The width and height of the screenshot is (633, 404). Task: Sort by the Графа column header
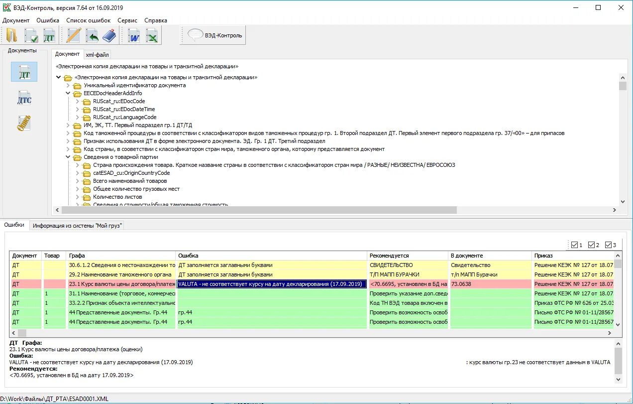pyautogui.click(x=121, y=256)
